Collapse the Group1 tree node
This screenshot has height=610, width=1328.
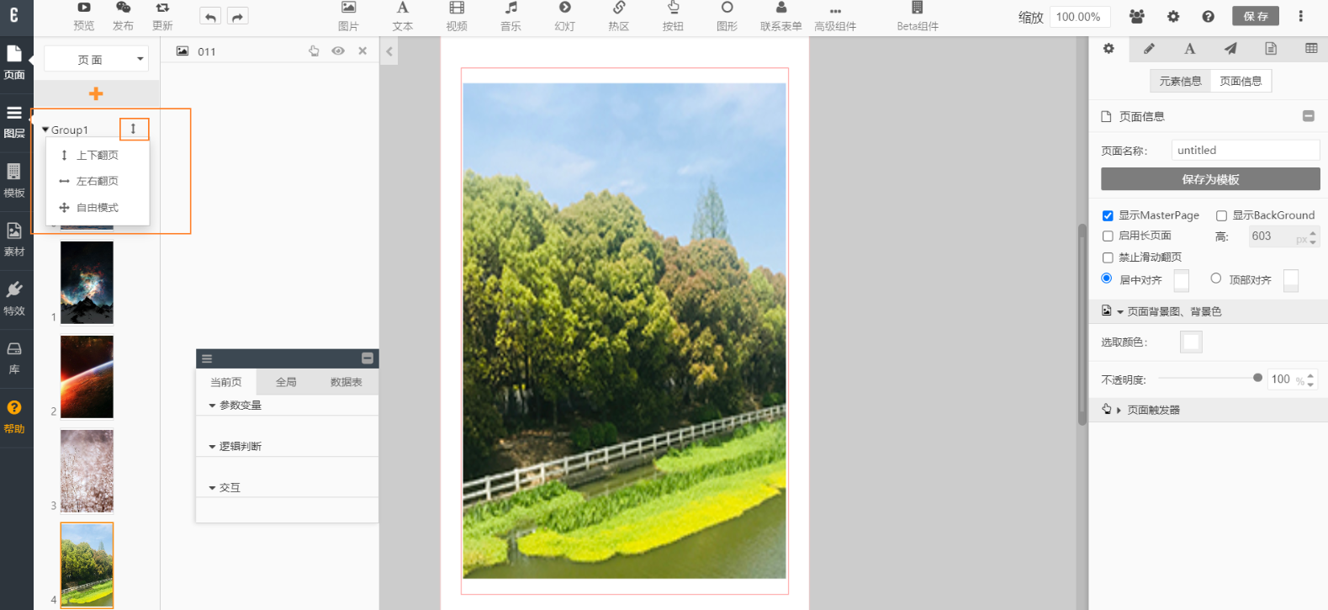pos(45,130)
